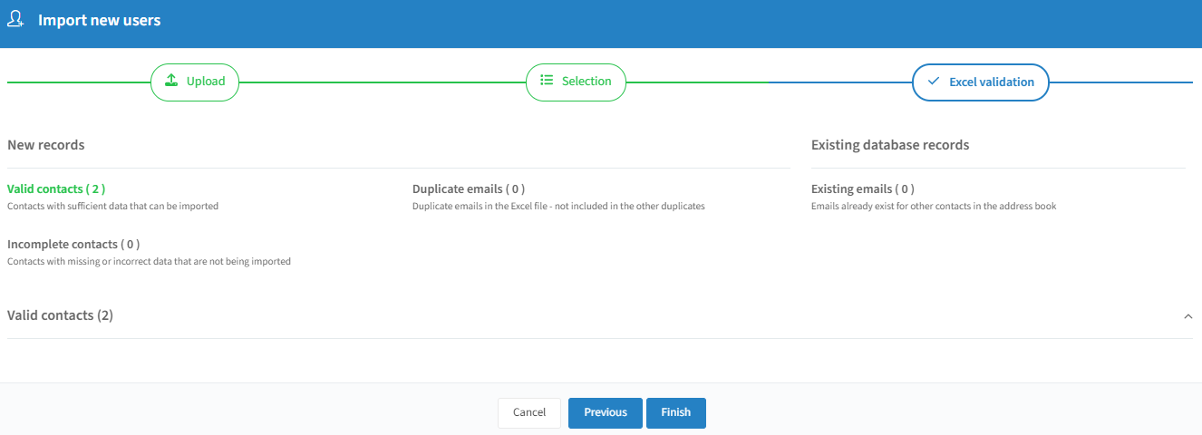Click the Import new users title
The width and height of the screenshot is (1202, 435).
(100, 20)
